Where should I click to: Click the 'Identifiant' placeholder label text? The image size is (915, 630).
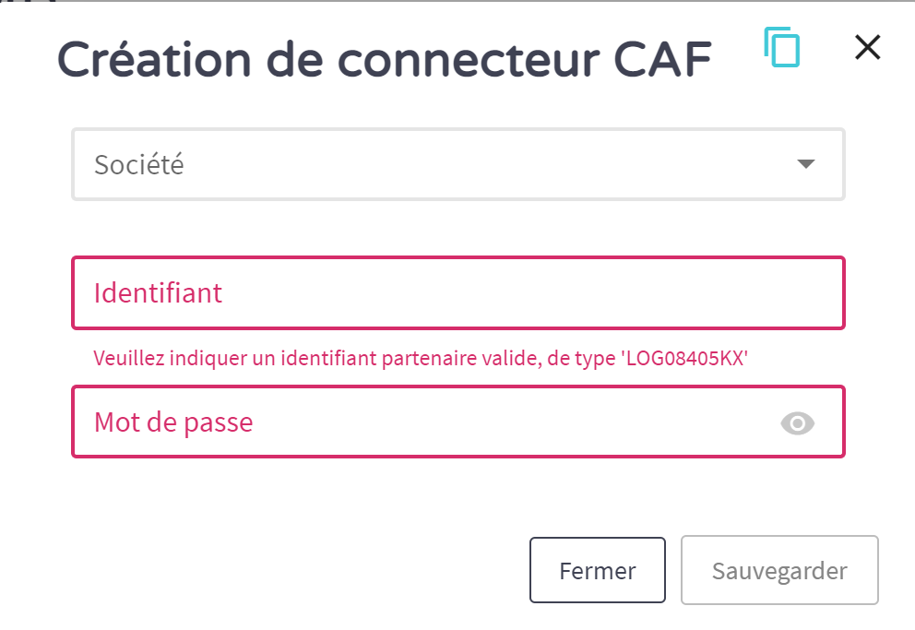158,293
